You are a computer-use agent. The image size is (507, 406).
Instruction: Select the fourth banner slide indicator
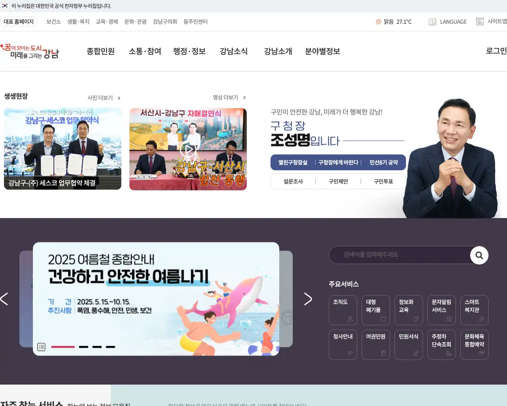(x=111, y=347)
